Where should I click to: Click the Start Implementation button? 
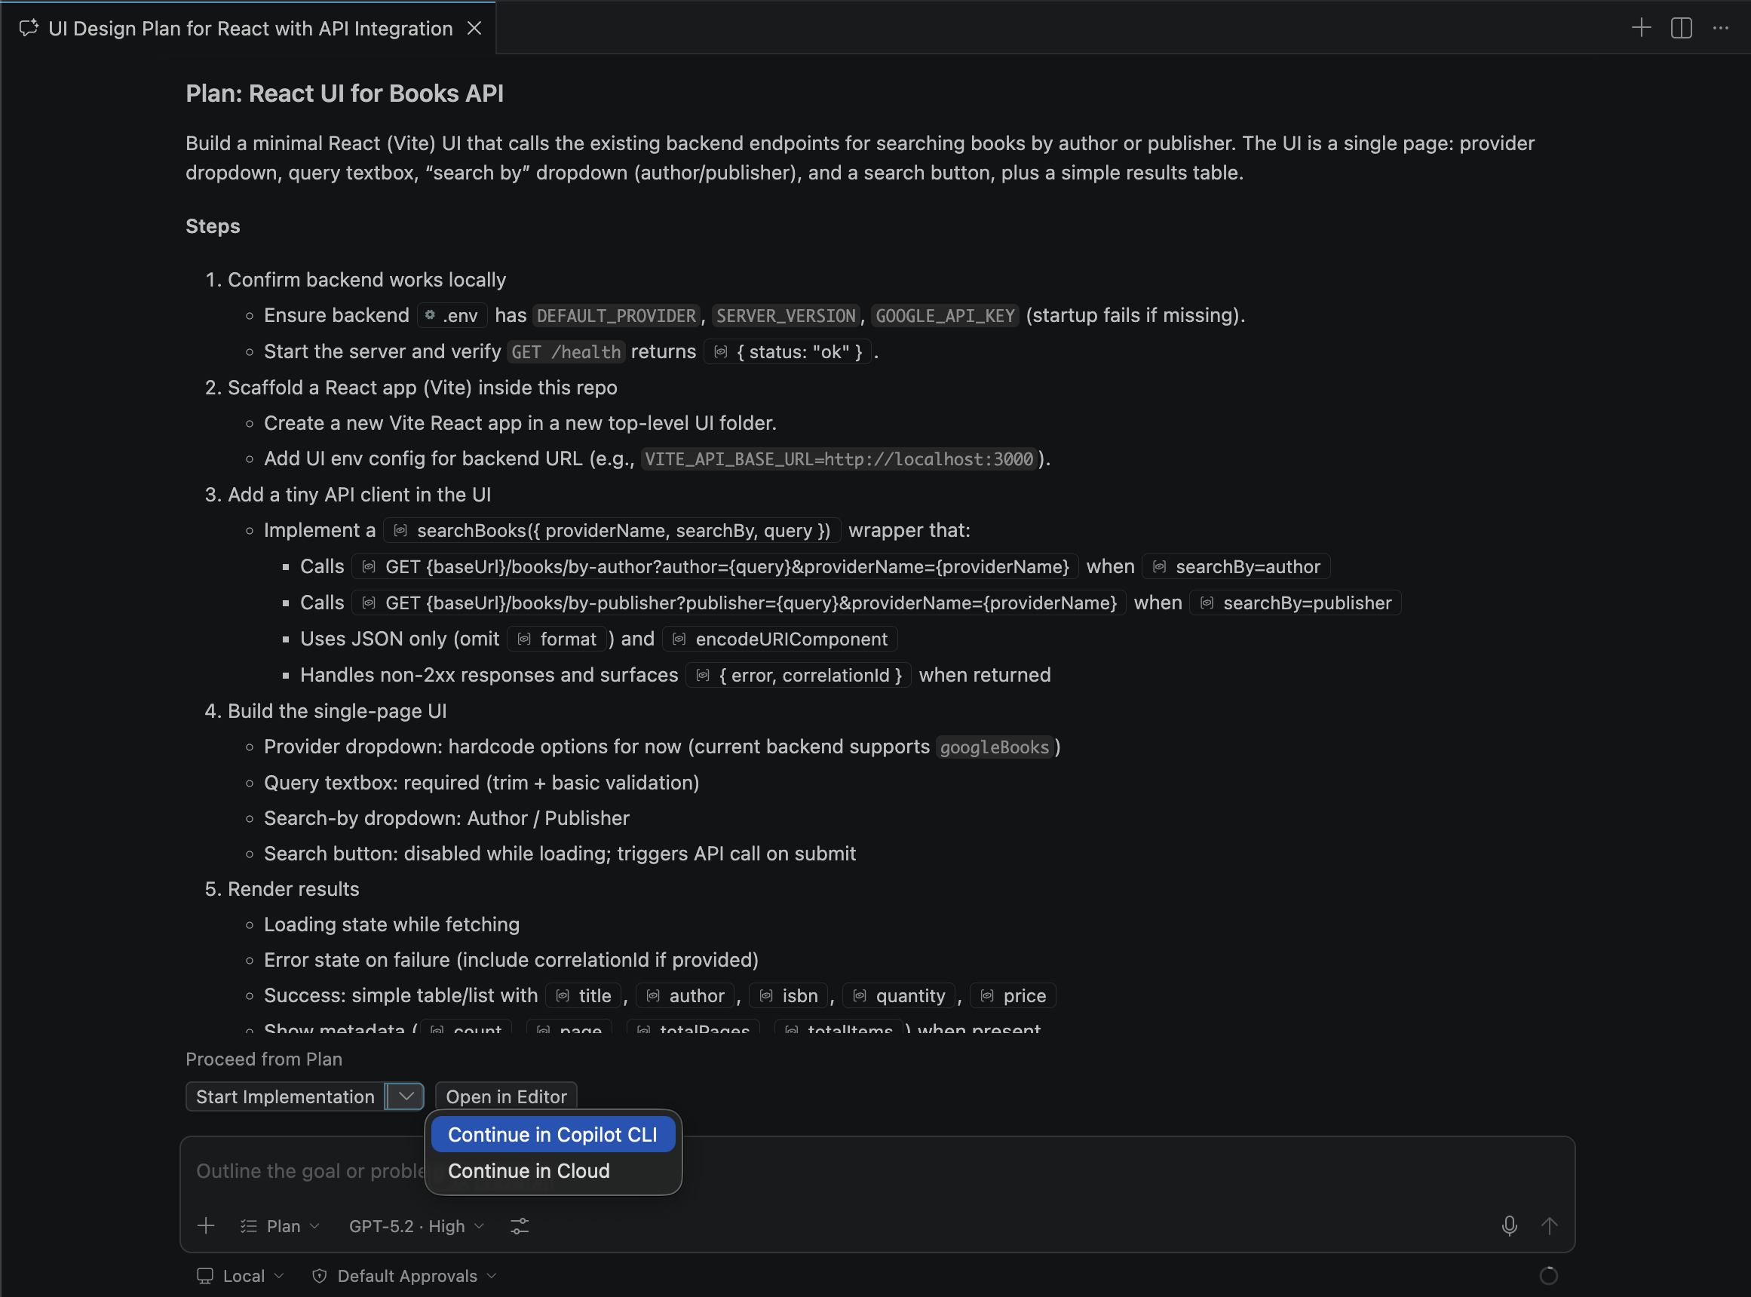tap(286, 1096)
